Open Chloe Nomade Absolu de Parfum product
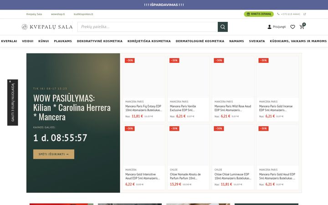The width and height of the screenshot is (328, 205). pos(185,176)
